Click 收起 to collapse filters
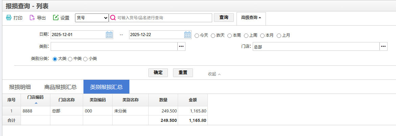 click(x=214, y=74)
